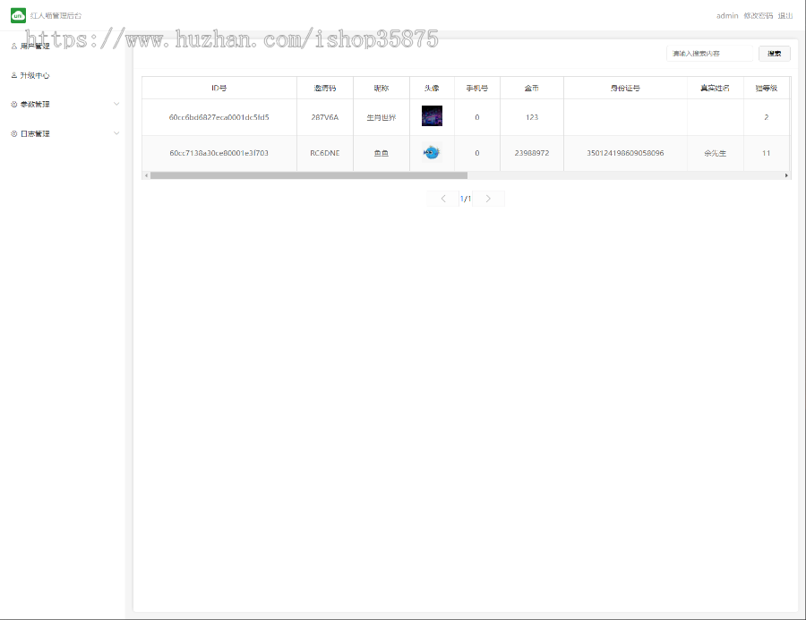Image resolution: width=806 pixels, height=620 pixels.
Task: Click the ID号 column header
Action: click(219, 88)
